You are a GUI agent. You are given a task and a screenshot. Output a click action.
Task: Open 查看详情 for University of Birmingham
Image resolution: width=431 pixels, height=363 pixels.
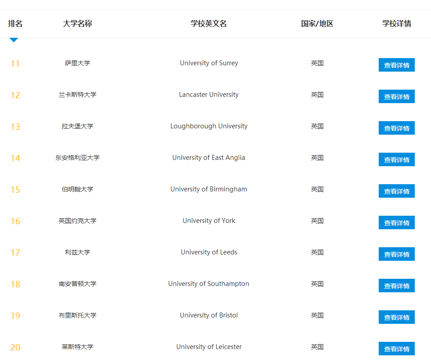(397, 191)
